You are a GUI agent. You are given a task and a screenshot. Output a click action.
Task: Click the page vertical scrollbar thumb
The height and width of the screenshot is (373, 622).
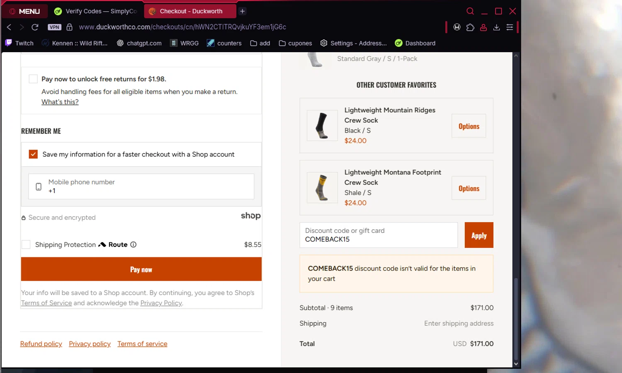[x=516, y=319]
